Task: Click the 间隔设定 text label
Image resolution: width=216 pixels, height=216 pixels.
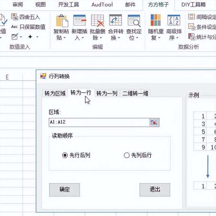Action: (x=206, y=17)
